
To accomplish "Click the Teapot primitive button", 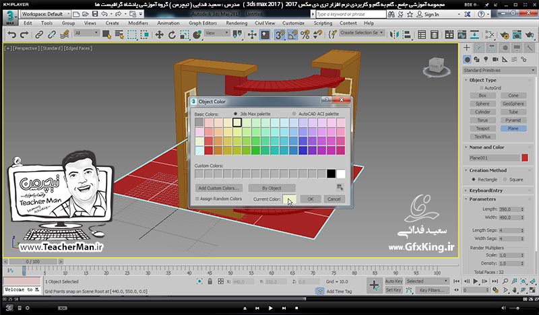I will coord(482,129).
